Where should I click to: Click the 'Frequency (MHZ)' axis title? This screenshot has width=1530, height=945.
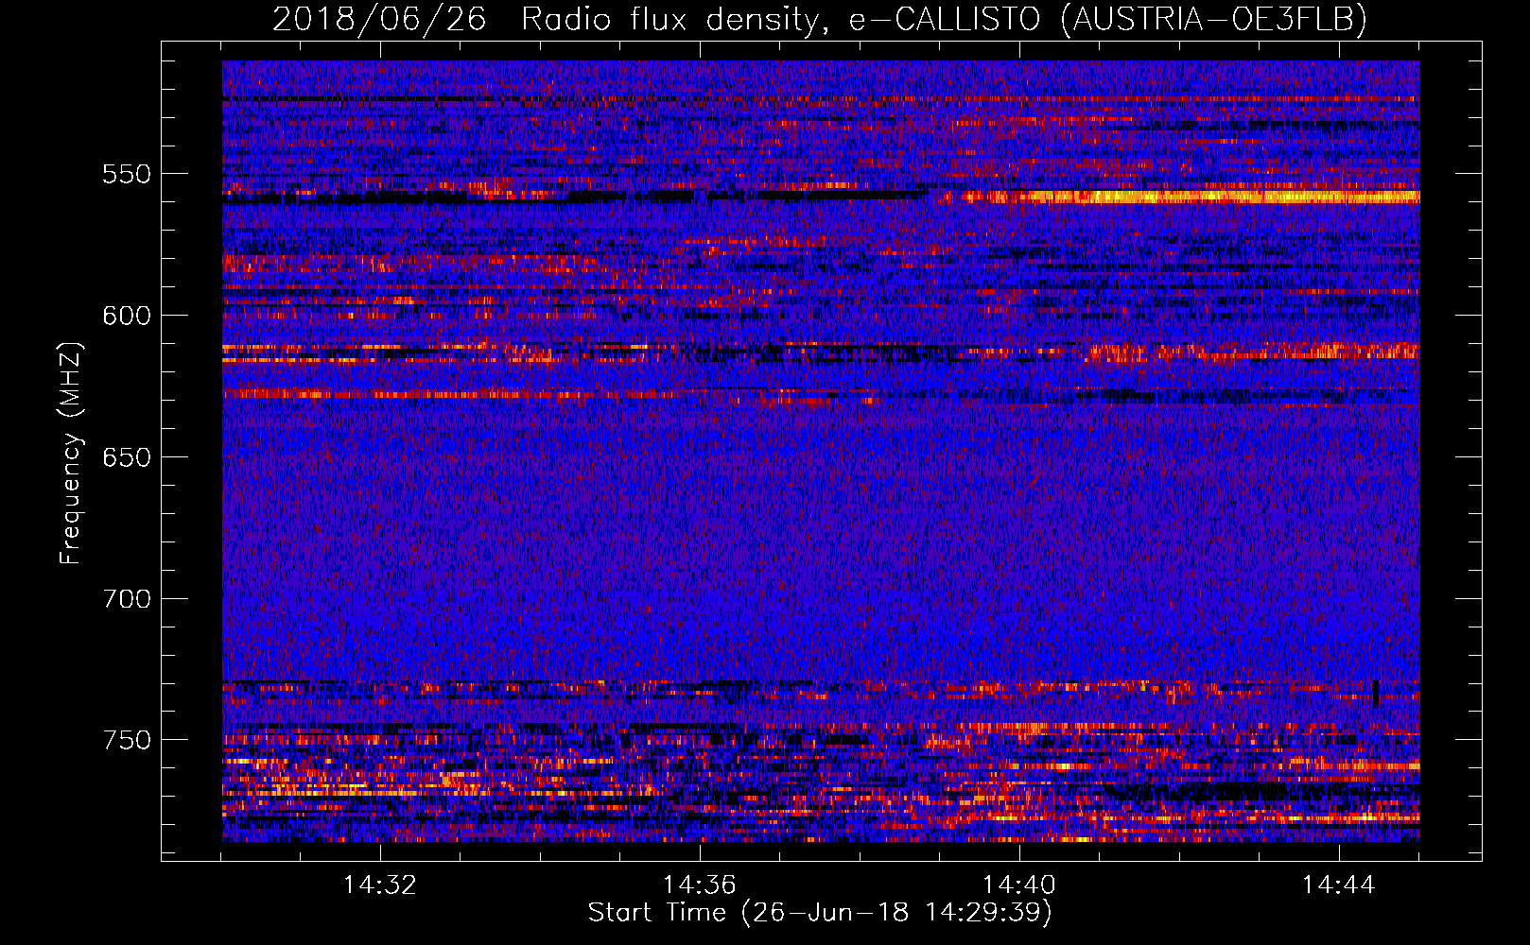72,453
